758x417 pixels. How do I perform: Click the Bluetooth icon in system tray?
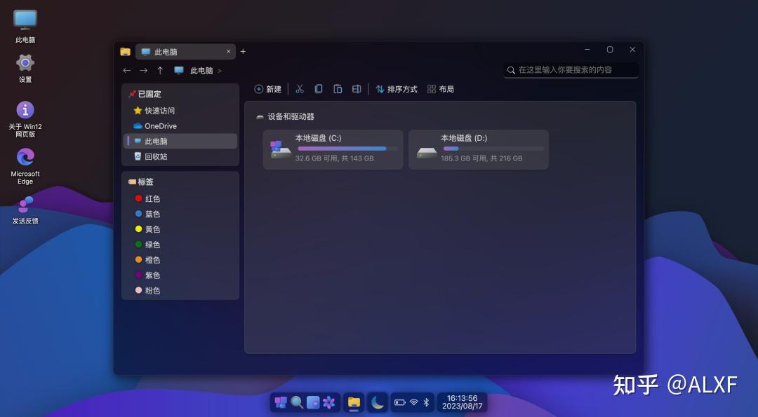tap(426, 402)
